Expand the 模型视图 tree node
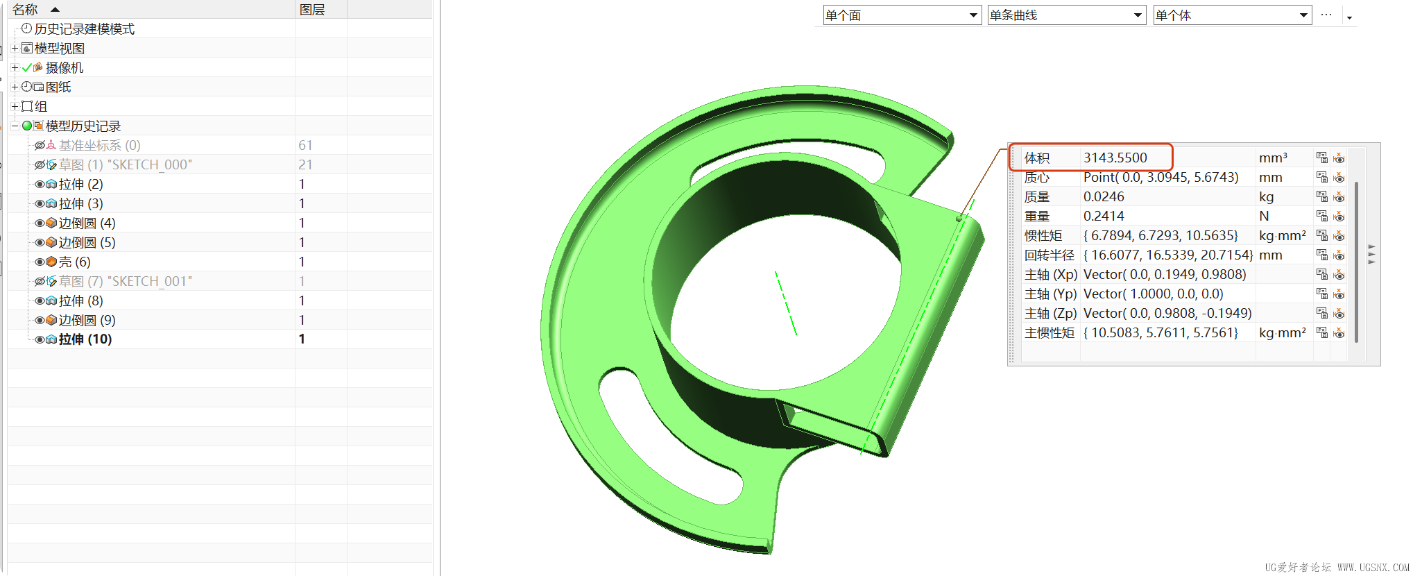This screenshot has height=576, width=1413. 15,48
